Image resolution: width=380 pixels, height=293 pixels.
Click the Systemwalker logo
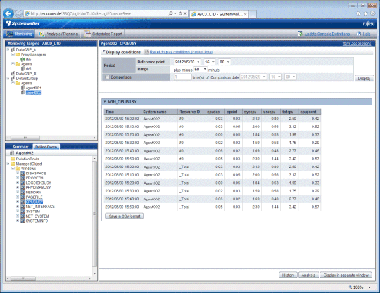[x=23, y=23]
